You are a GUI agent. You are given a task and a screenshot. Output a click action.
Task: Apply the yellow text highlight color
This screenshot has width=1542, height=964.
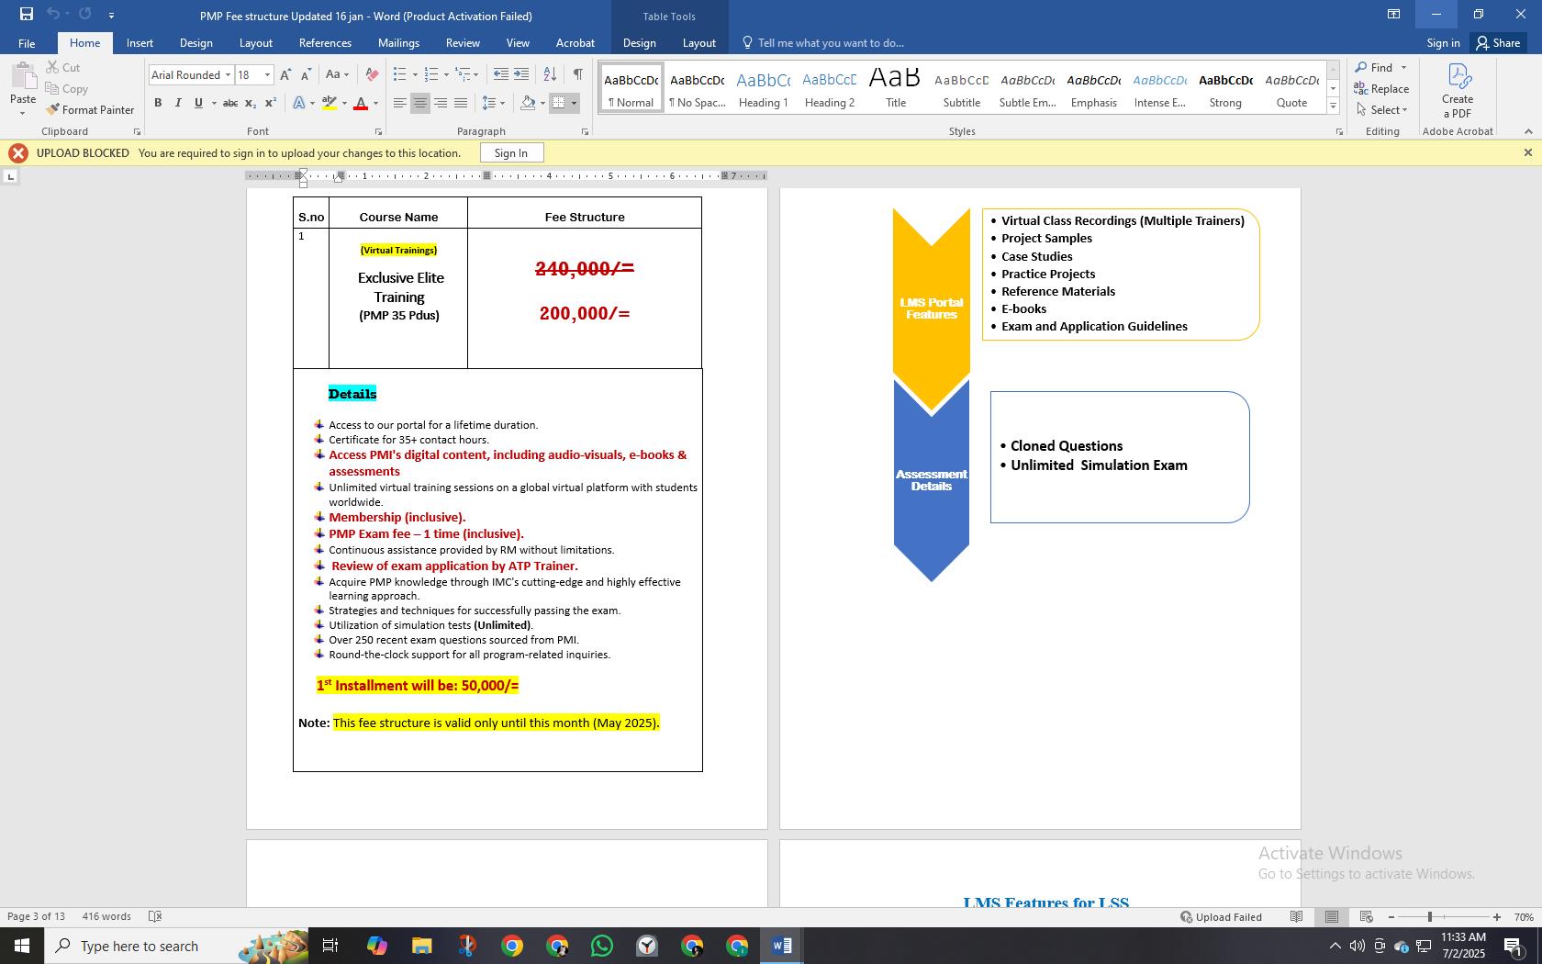[330, 103]
